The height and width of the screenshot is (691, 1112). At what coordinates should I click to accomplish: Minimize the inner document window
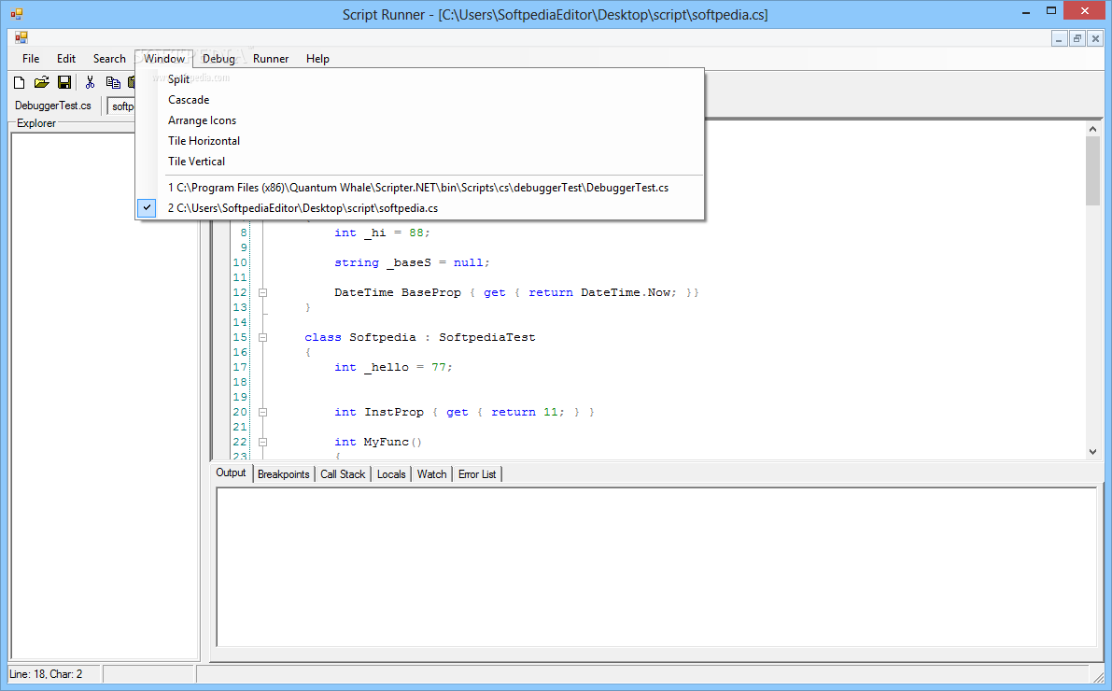1059,39
